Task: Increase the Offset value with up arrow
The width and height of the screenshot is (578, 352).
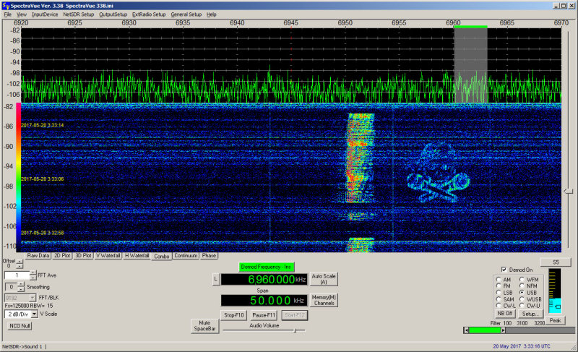Action: (x=20, y=262)
